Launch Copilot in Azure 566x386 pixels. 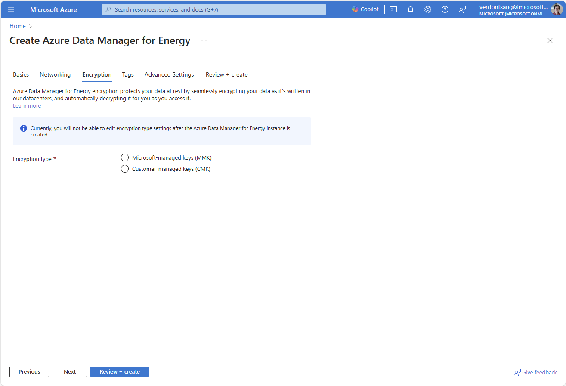click(365, 9)
